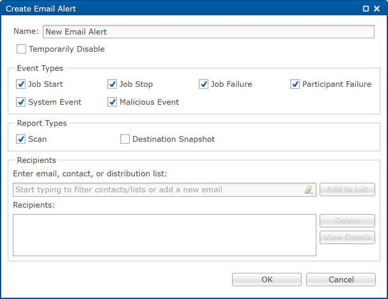Click 'Enter email, contact, or distribution list:' text
388x299 pixels.
point(90,174)
